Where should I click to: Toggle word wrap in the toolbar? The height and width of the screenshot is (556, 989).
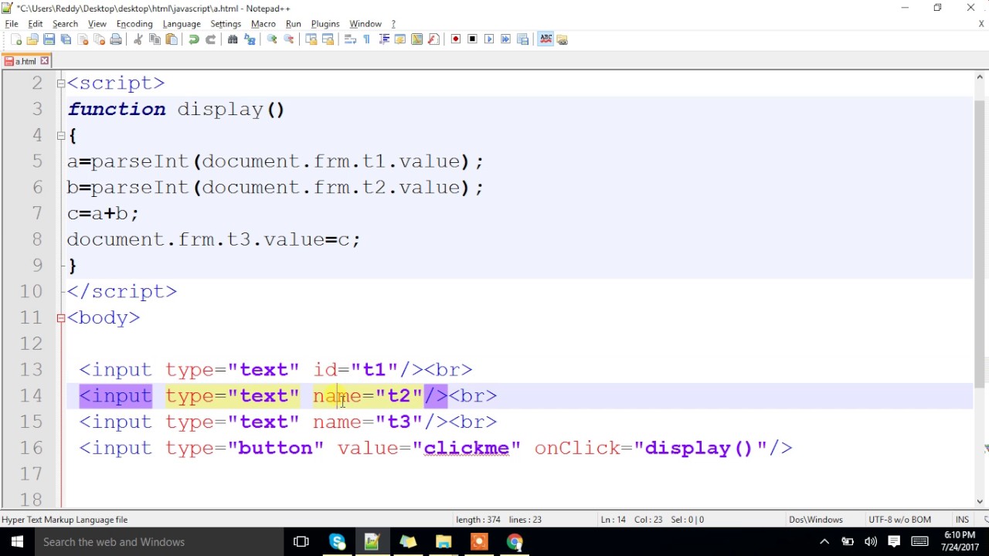[x=350, y=39]
